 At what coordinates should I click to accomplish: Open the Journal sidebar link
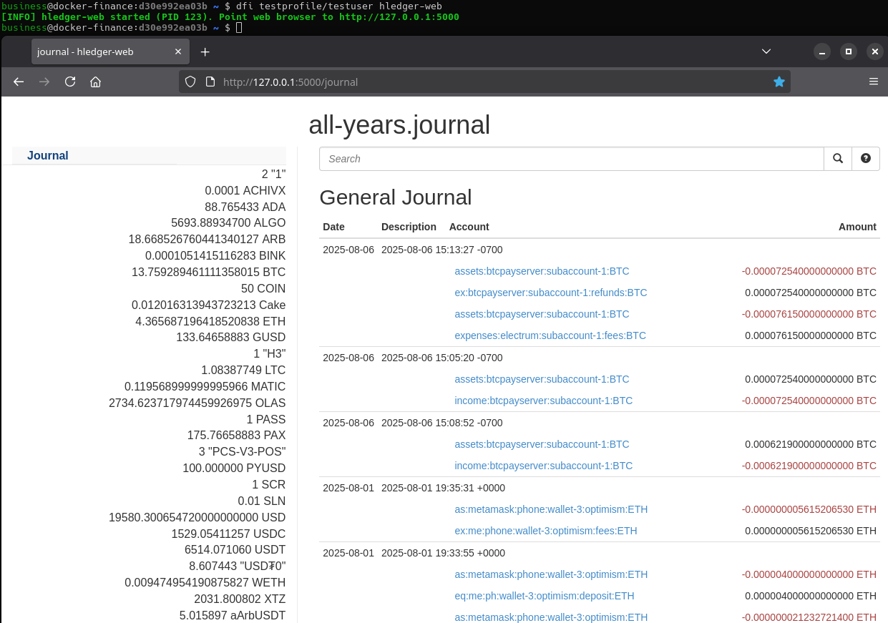pos(48,156)
